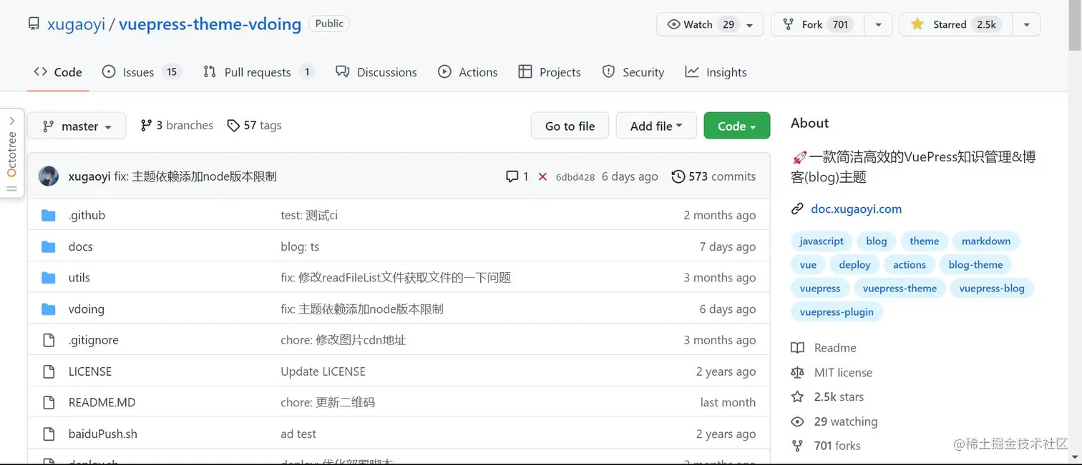The height and width of the screenshot is (465, 1082).
Task: Click the README.MD file icon
Action: tap(49, 402)
